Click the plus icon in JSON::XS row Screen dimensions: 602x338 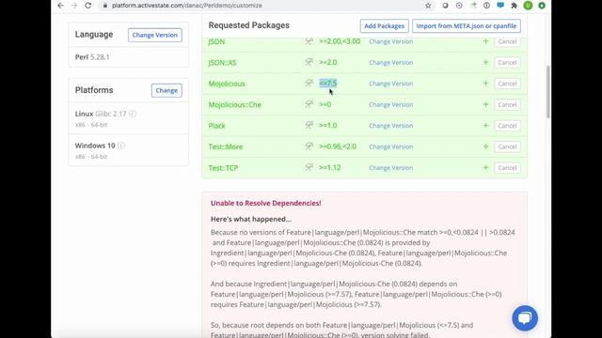pos(485,62)
